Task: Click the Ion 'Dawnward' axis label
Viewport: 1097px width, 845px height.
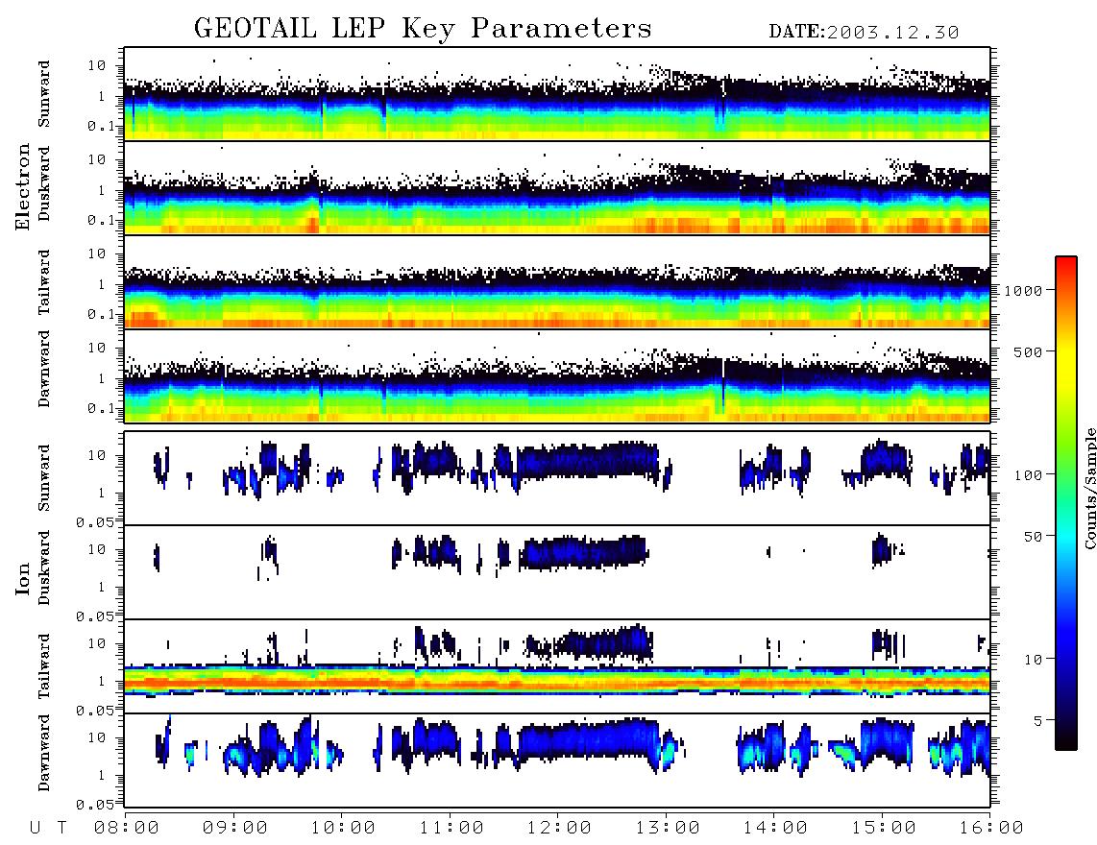Action: click(x=44, y=753)
